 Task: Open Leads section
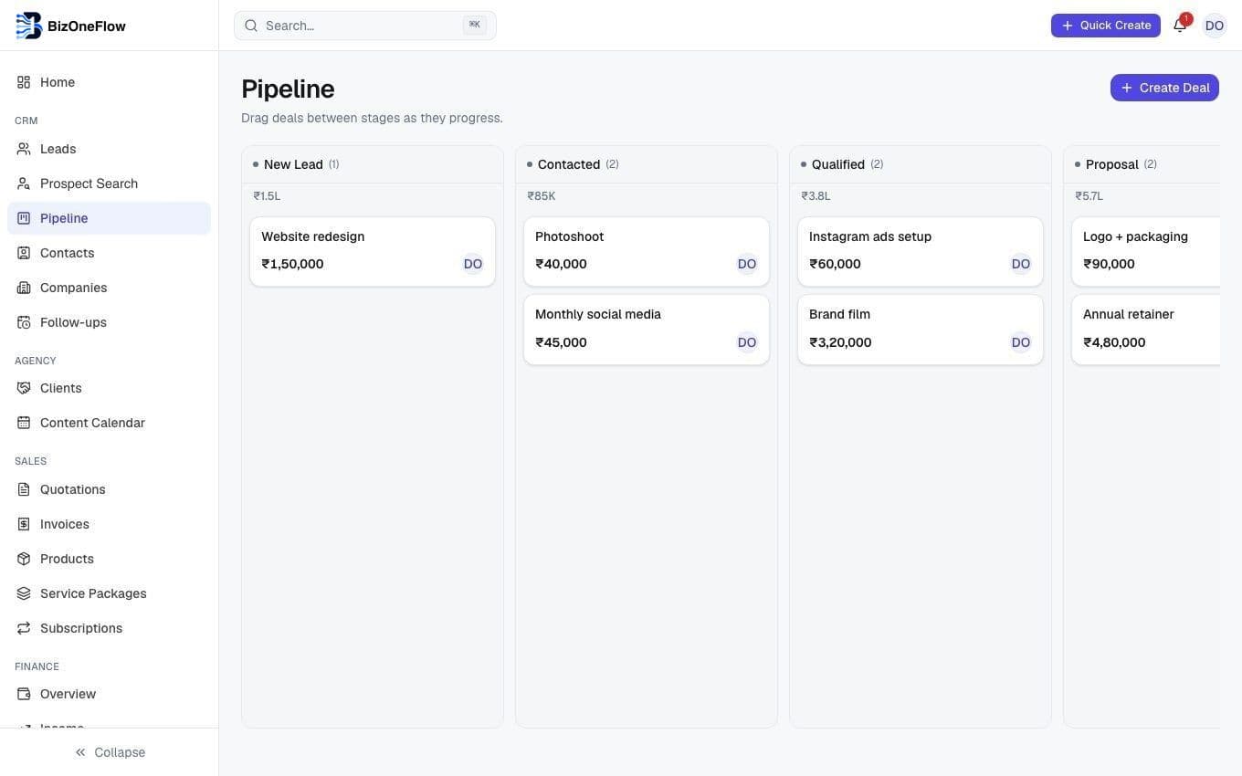tap(109, 149)
